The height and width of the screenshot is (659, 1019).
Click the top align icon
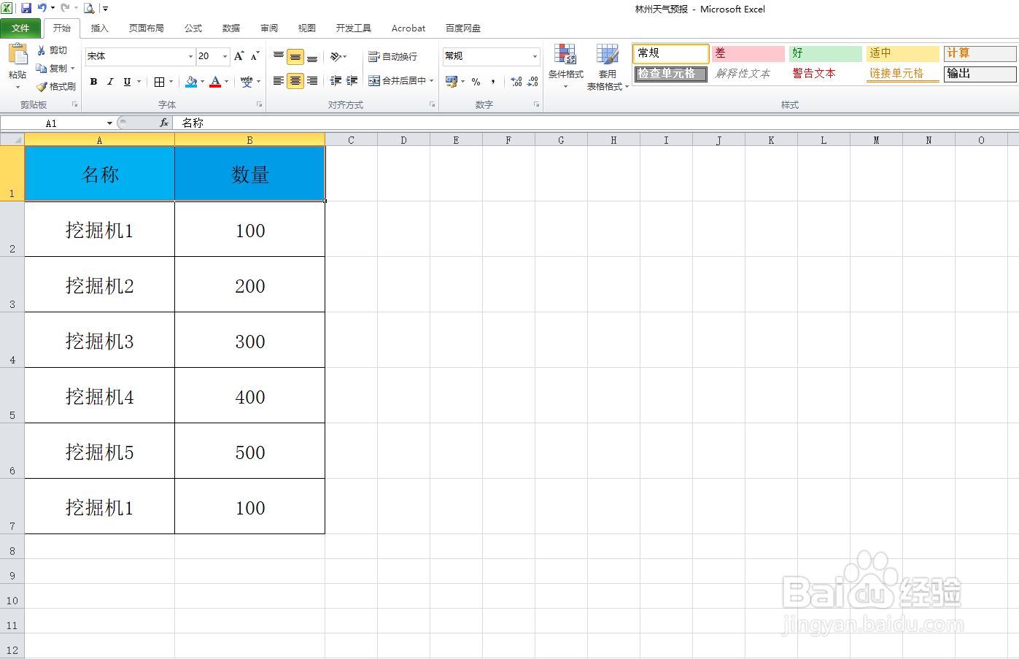[279, 56]
